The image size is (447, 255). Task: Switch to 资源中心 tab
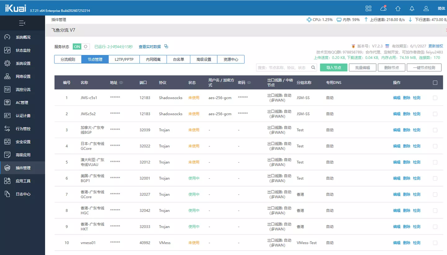(x=231, y=59)
